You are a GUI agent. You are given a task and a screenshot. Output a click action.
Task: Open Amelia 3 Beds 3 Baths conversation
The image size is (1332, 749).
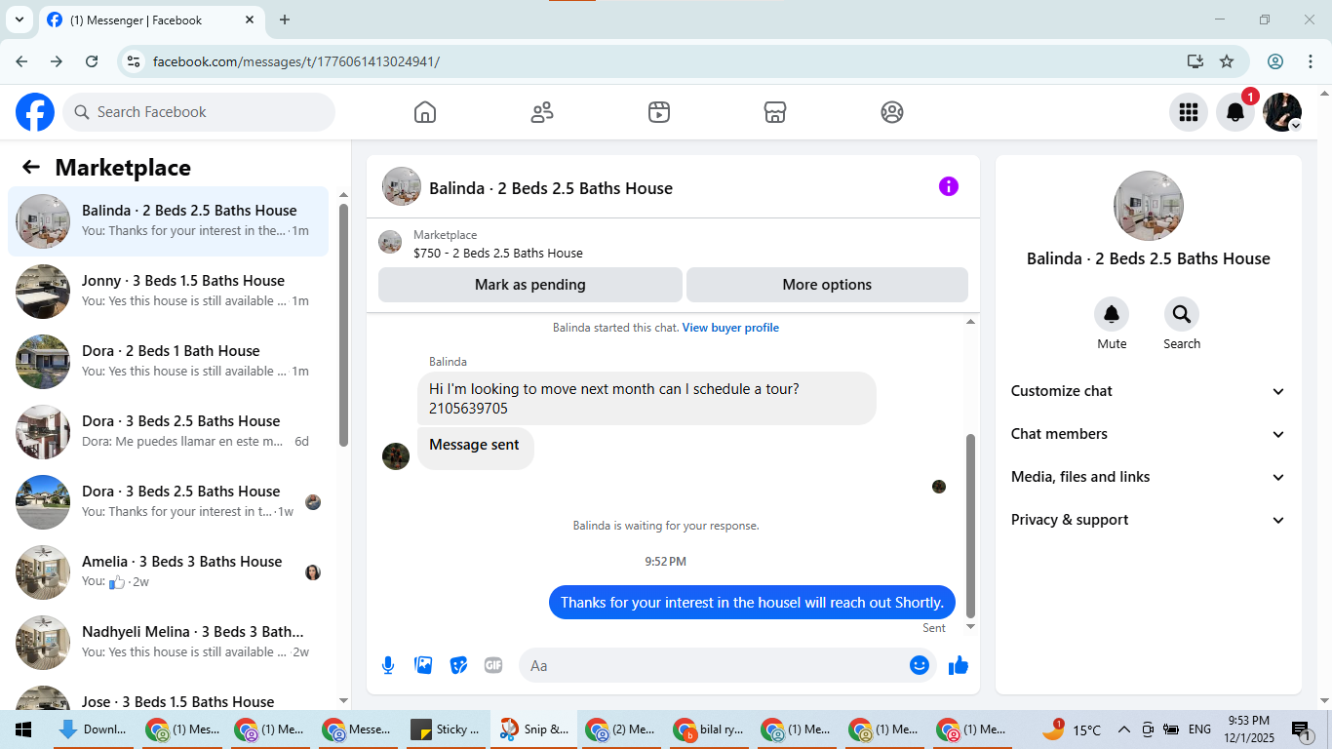tap(169, 572)
